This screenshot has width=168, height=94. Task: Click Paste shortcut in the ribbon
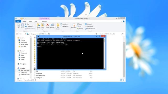[30, 29]
